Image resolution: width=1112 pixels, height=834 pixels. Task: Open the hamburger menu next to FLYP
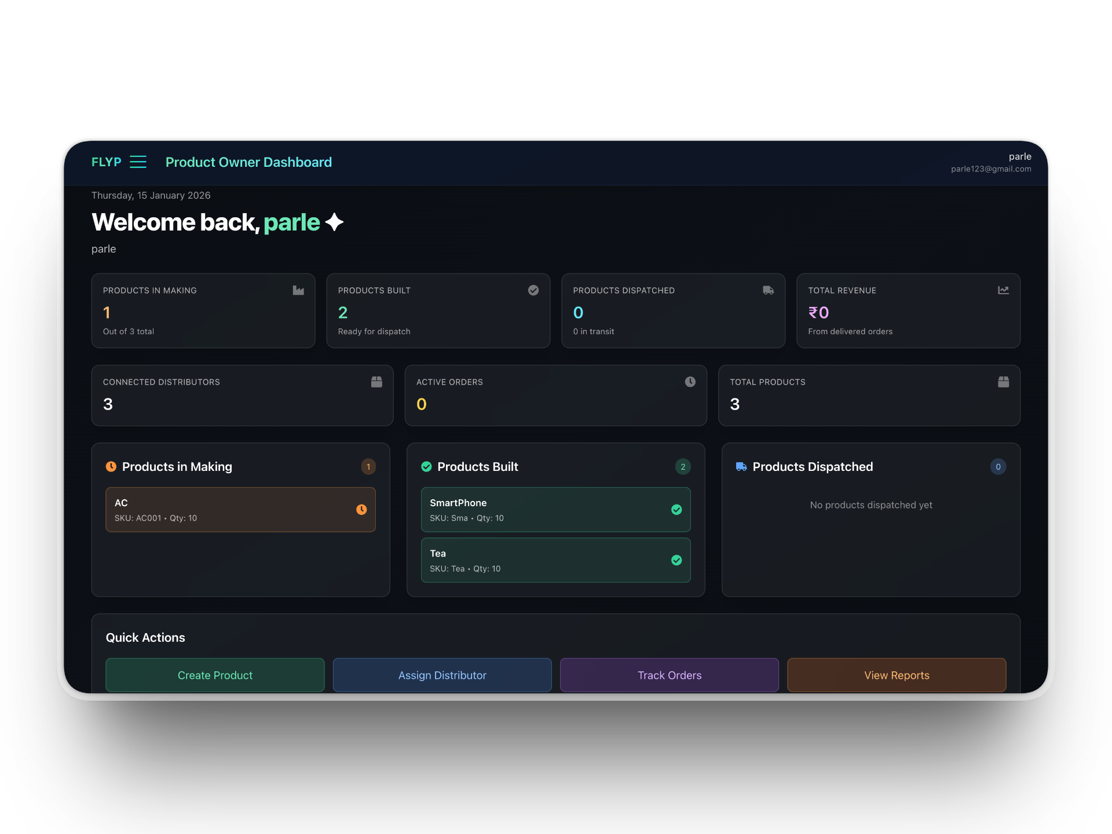[138, 162]
